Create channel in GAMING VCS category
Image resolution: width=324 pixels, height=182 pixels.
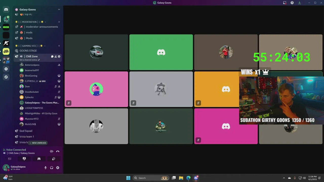click(x=59, y=46)
